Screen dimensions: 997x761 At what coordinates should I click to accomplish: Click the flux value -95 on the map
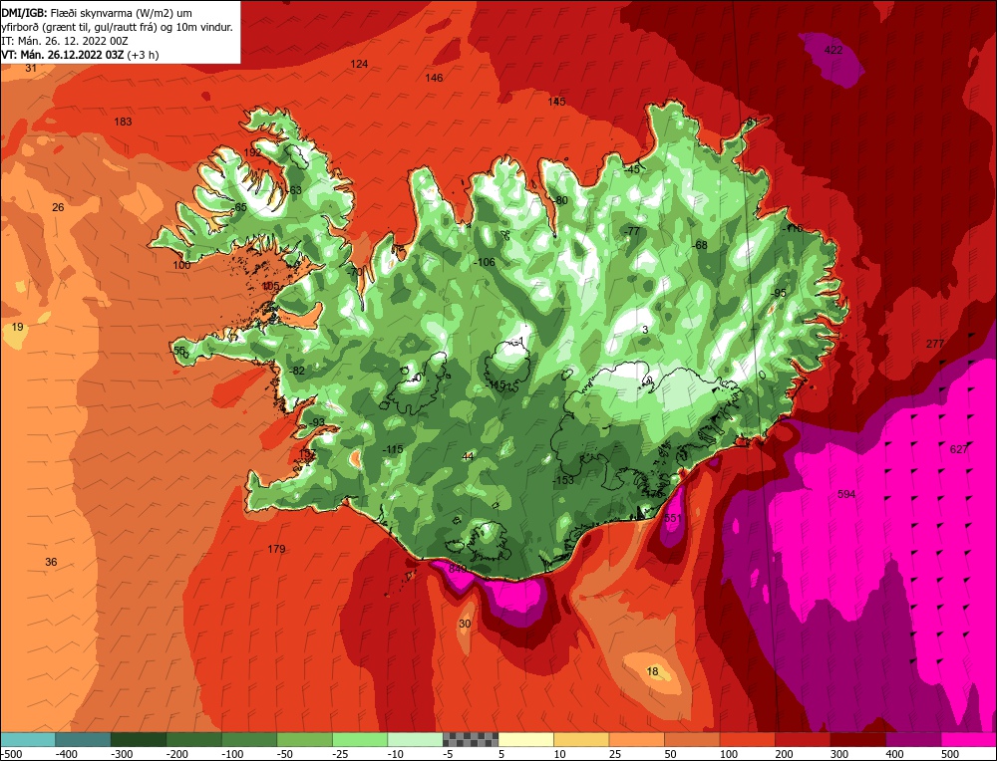click(779, 293)
